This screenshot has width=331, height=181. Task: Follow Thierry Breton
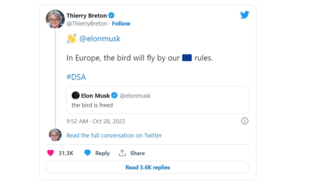pos(121,24)
